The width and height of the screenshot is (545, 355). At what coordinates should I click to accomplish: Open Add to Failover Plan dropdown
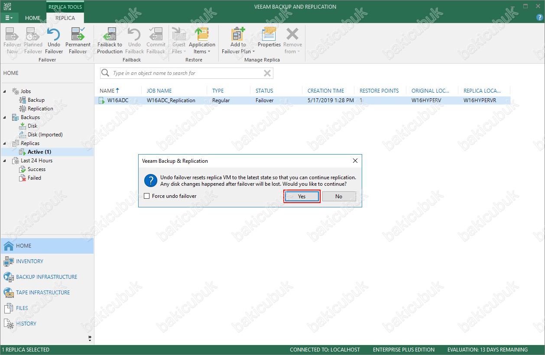coord(238,41)
